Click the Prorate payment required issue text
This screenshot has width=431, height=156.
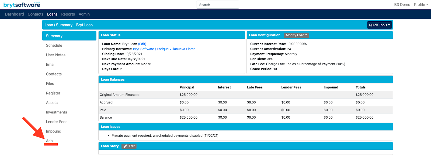pyautogui.click(x=165, y=136)
